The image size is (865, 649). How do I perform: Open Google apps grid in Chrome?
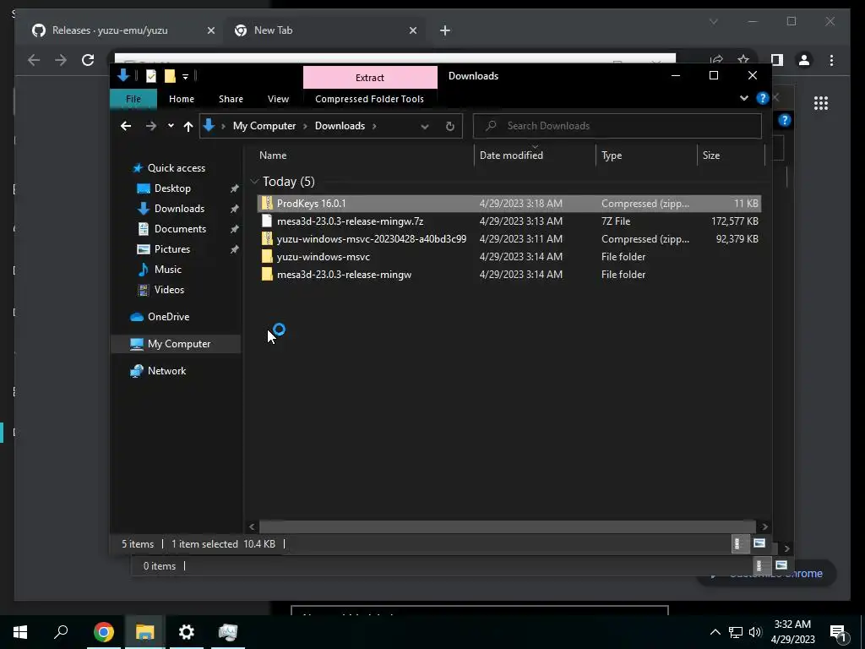point(821,103)
